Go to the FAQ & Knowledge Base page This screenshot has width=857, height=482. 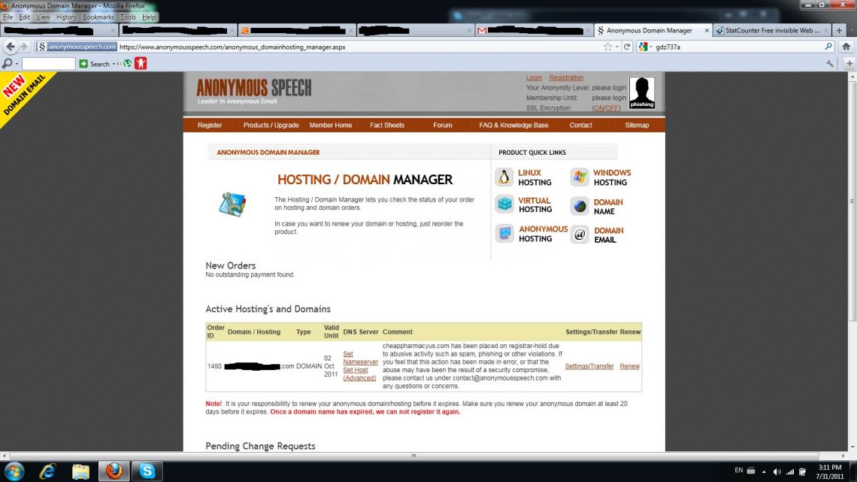tap(513, 125)
